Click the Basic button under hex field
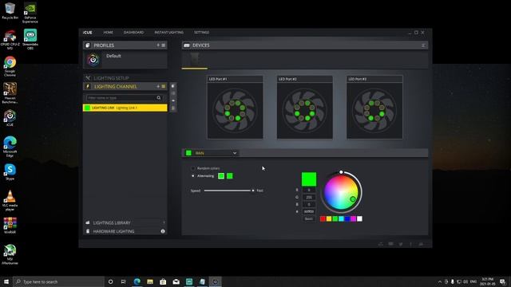 click(x=309, y=218)
